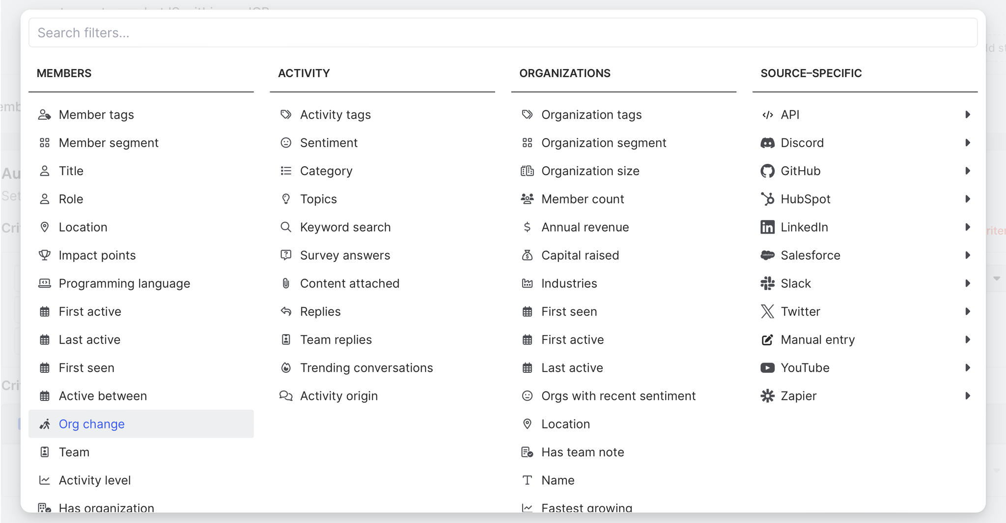Click the Slack logo icon
This screenshot has width=1006, height=523.
pos(767,284)
